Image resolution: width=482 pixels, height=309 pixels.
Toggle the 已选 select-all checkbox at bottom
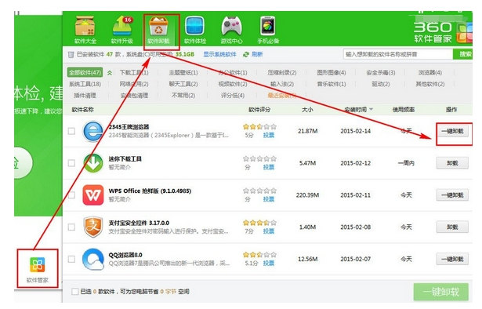click(x=74, y=291)
